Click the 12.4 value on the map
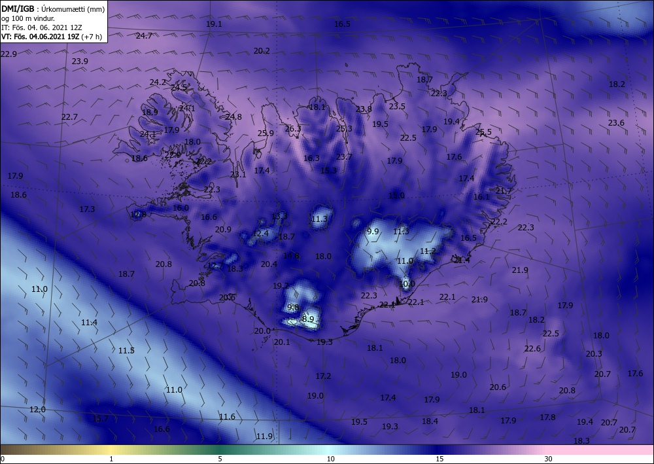This screenshot has width=654, height=464. coord(261,233)
